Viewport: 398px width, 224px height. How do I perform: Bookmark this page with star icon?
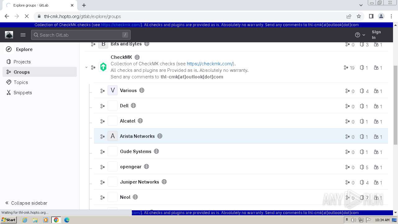(x=359, y=16)
